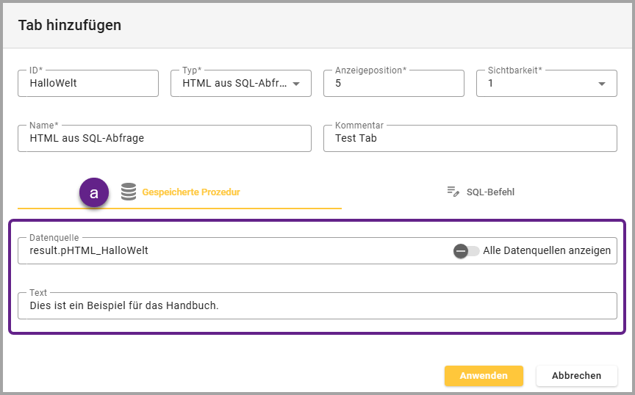This screenshot has width=635, height=395.
Task: Toggle the Alle Datenquellen anzeigen switch
Action: click(466, 250)
